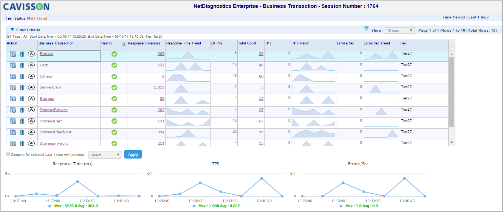Open the StoreusCart business transaction link
The width and height of the screenshot is (503, 212).
(x=51, y=121)
